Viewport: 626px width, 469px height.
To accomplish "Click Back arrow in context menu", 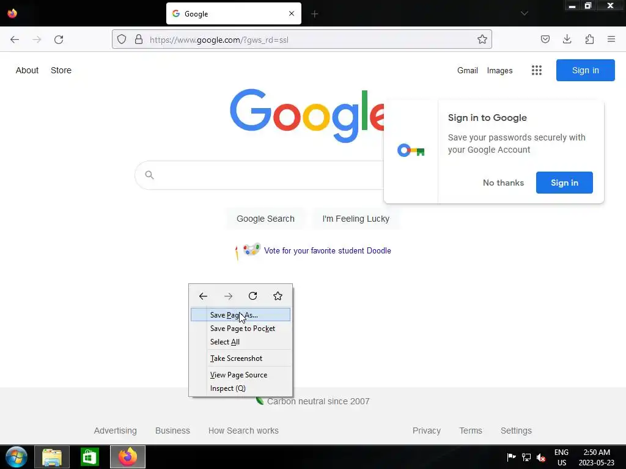I will [203, 296].
